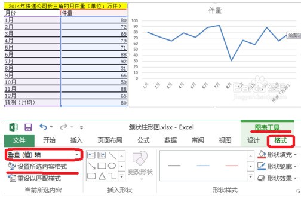301x217 pixels.
Task: Click the Excel application icon
Action: pyautogui.click(x=14, y=127)
